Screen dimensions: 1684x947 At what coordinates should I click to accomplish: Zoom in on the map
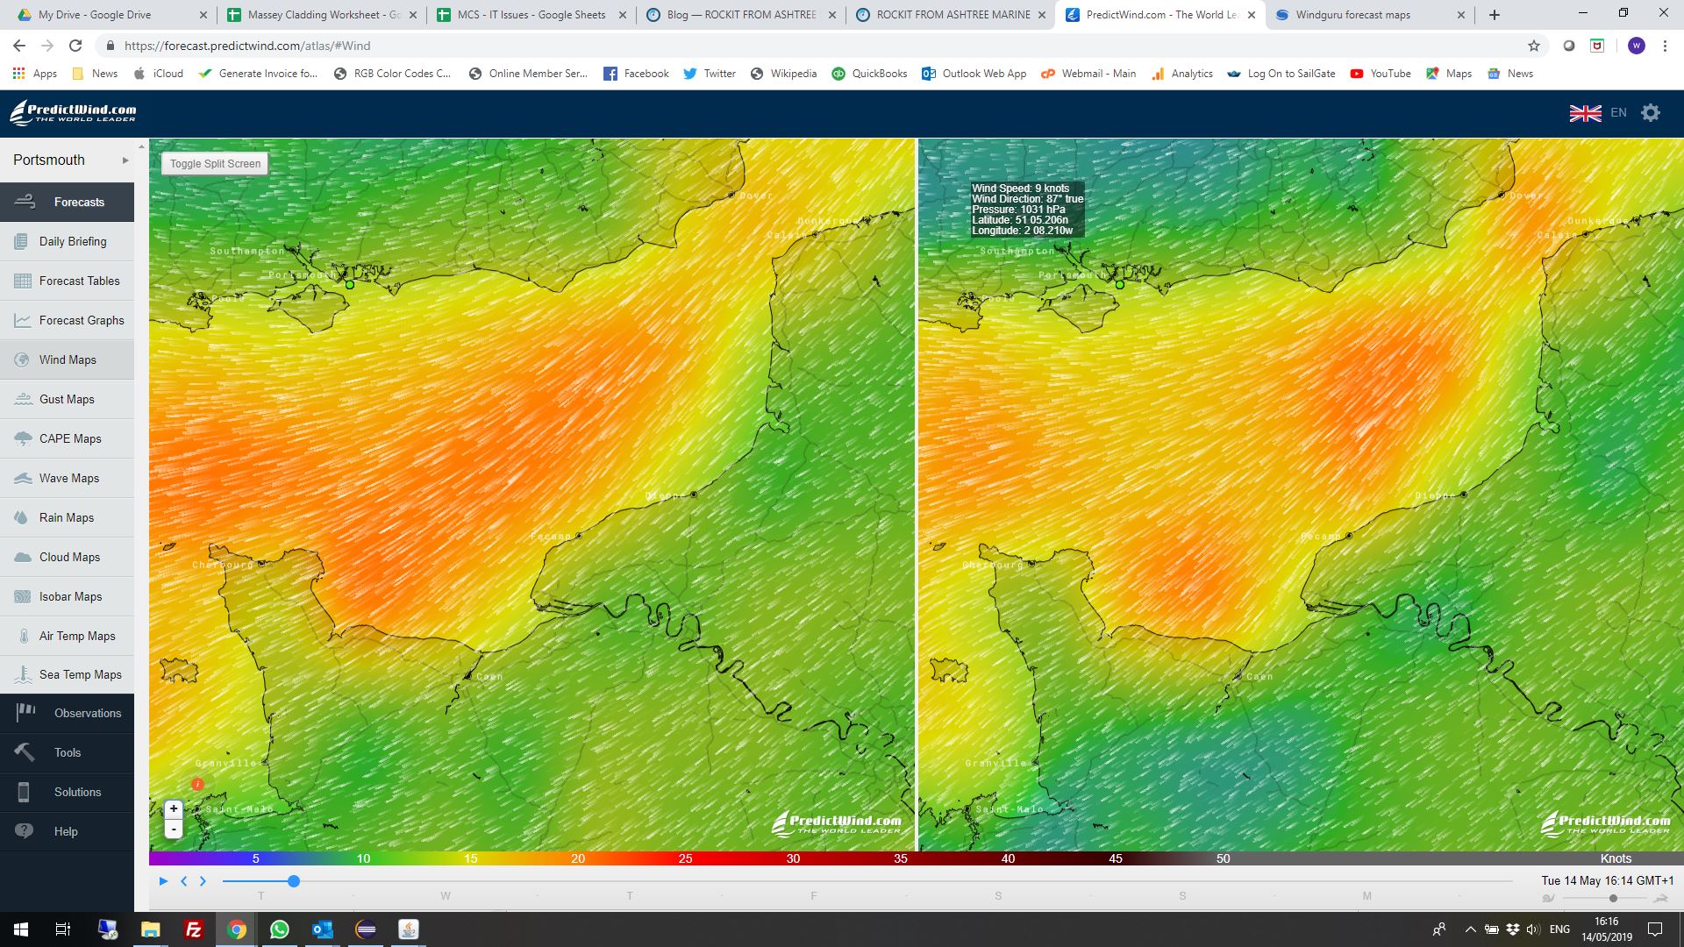click(x=174, y=809)
